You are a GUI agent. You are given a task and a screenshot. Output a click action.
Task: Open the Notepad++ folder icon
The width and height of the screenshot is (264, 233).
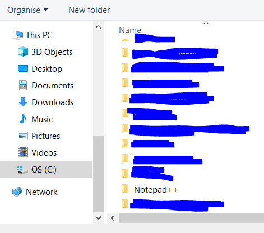click(x=125, y=189)
